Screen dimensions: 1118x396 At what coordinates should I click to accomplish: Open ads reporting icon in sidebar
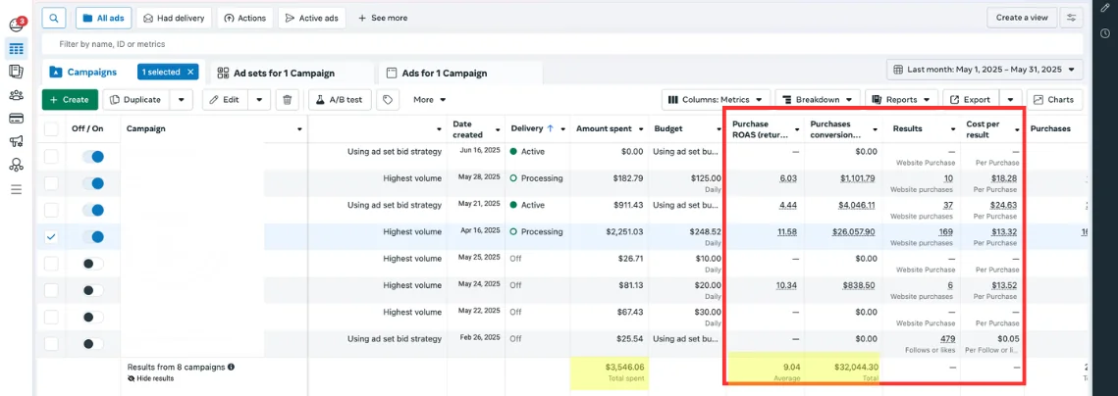pyautogui.click(x=16, y=72)
